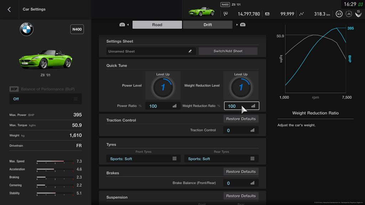Click the list icon on Rear Tyres selector

pyautogui.click(x=252, y=158)
